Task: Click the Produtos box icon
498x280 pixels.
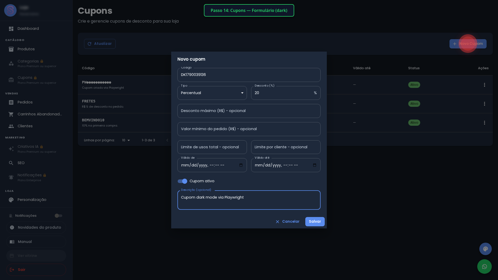Action: (11, 49)
